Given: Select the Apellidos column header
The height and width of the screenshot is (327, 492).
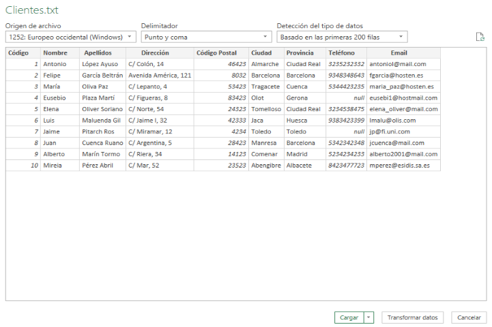Looking at the screenshot, I should [102, 53].
